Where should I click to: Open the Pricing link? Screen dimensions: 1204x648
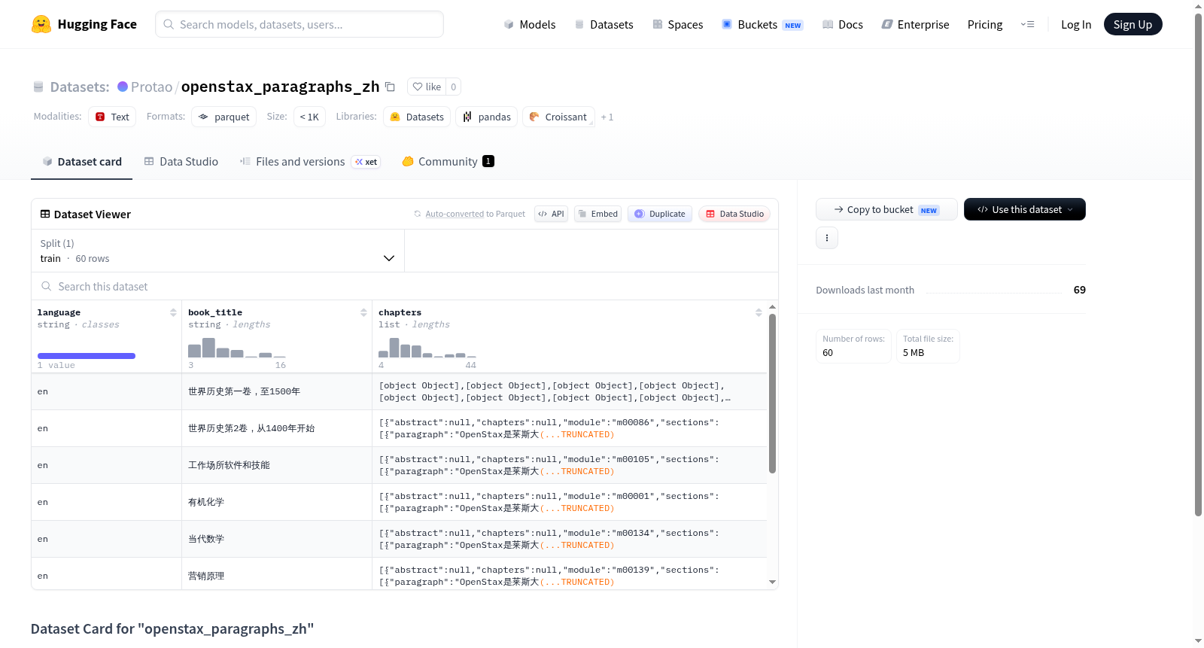tap(985, 24)
